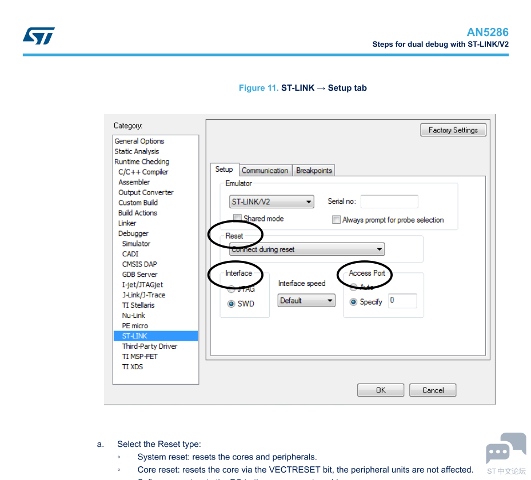Select the JTAG interface radio button
Viewport: 531px width, 480px height.
click(231, 289)
